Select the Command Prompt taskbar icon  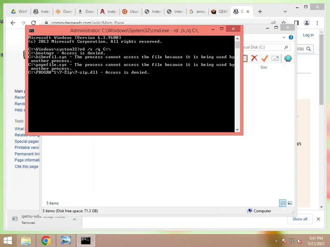pos(86,241)
